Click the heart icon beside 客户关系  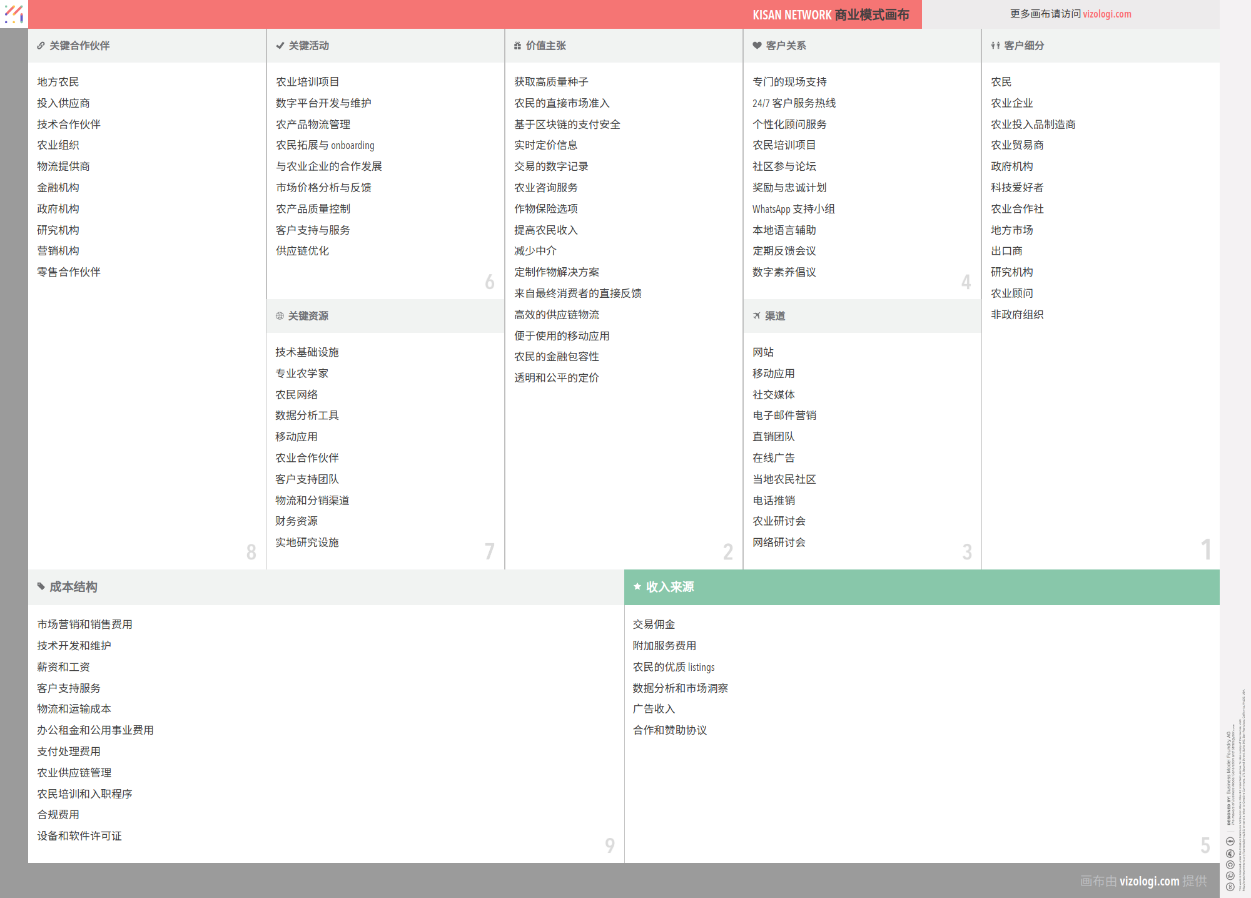(757, 46)
